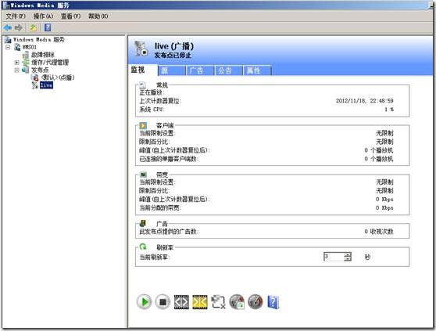Stop the publishing point with the stop button
The image size is (436, 331).
pos(163,302)
